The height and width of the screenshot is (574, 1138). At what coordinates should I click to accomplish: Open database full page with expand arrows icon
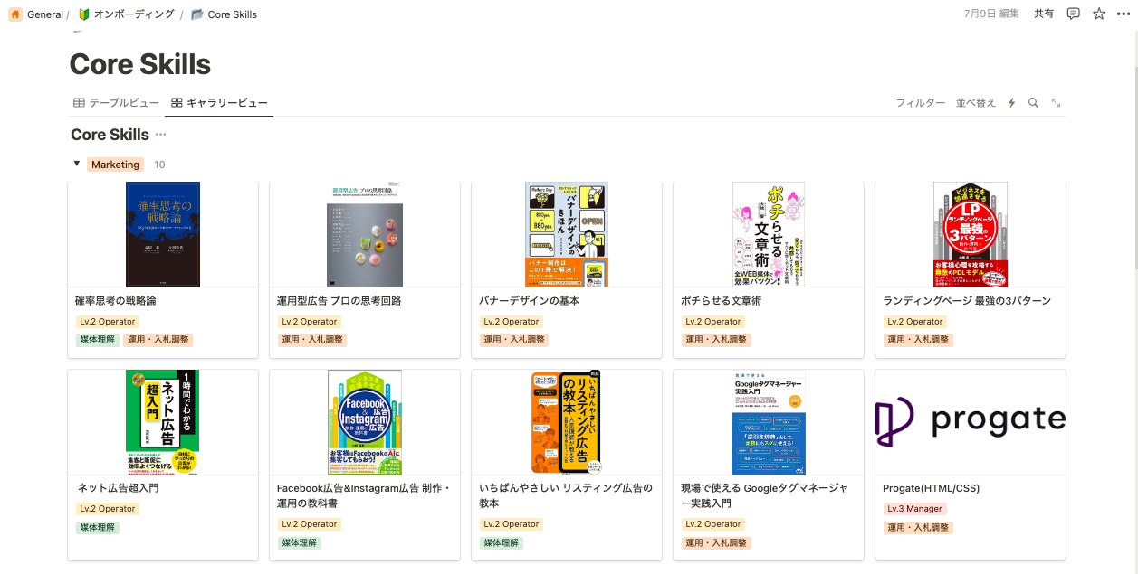tap(1056, 103)
